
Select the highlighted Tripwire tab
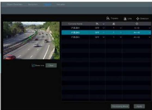(x=48, y=4)
